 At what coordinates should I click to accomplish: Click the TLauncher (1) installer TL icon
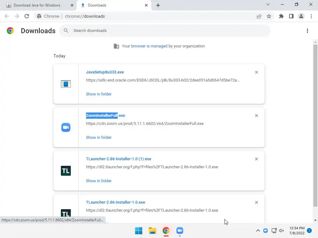66,171
